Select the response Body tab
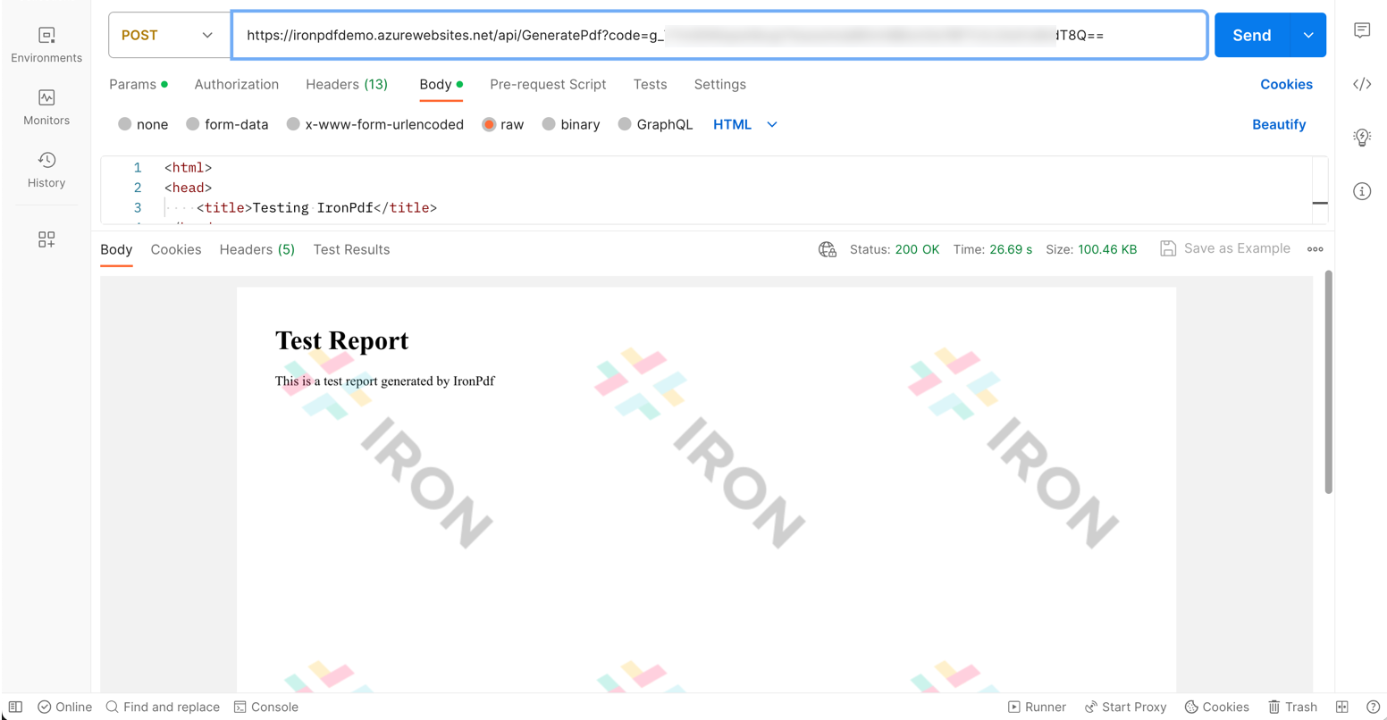 click(x=116, y=249)
